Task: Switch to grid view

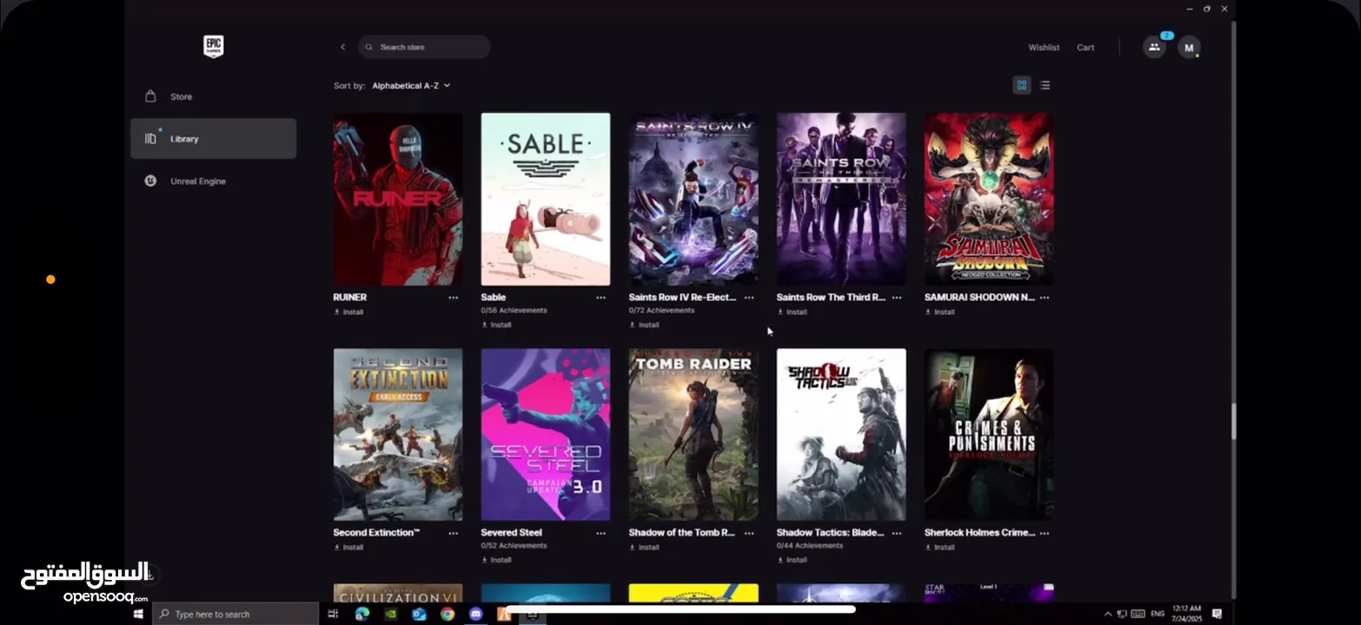Action: pyautogui.click(x=1022, y=85)
